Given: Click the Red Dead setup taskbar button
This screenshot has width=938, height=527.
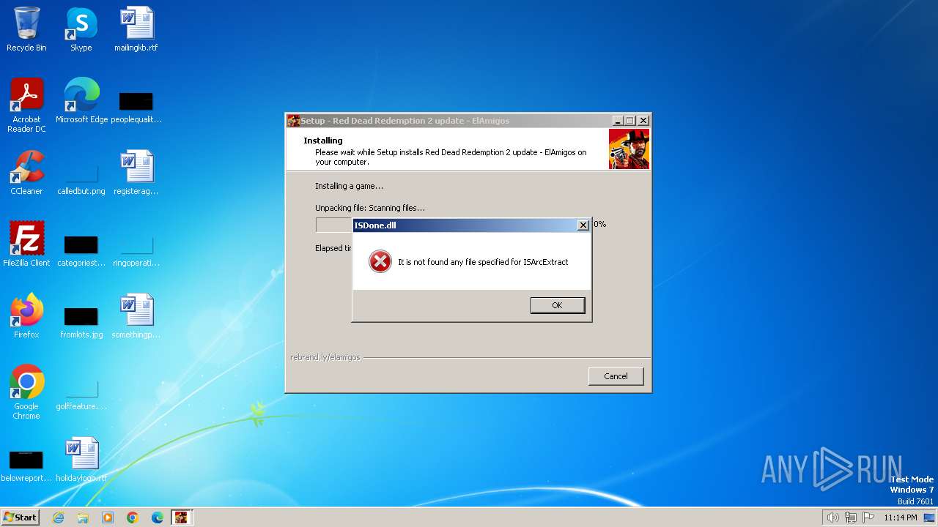Looking at the screenshot, I should (x=181, y=517).
